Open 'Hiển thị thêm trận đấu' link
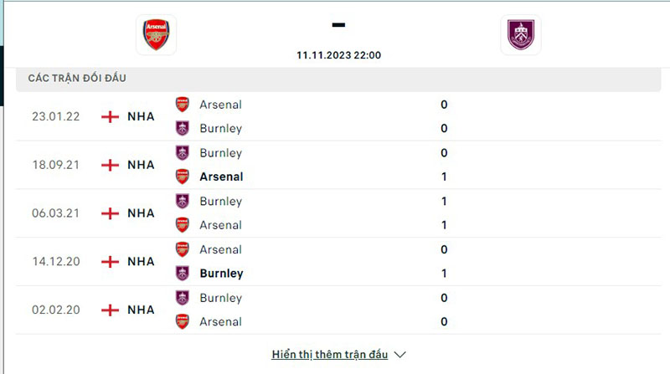Viewport: 670px width, 374px height. pos(328,354)
